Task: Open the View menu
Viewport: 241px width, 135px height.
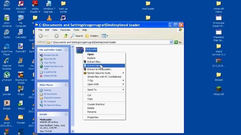Action: tap(55, 30)
